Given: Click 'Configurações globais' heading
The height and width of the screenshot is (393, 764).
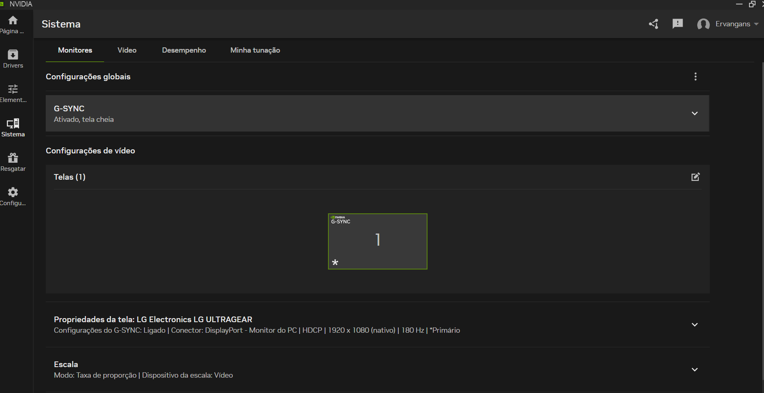Looking at the screenshot, I should [88, 76].
